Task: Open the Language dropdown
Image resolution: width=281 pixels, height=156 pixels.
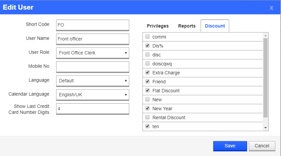Action: [93, 81]
